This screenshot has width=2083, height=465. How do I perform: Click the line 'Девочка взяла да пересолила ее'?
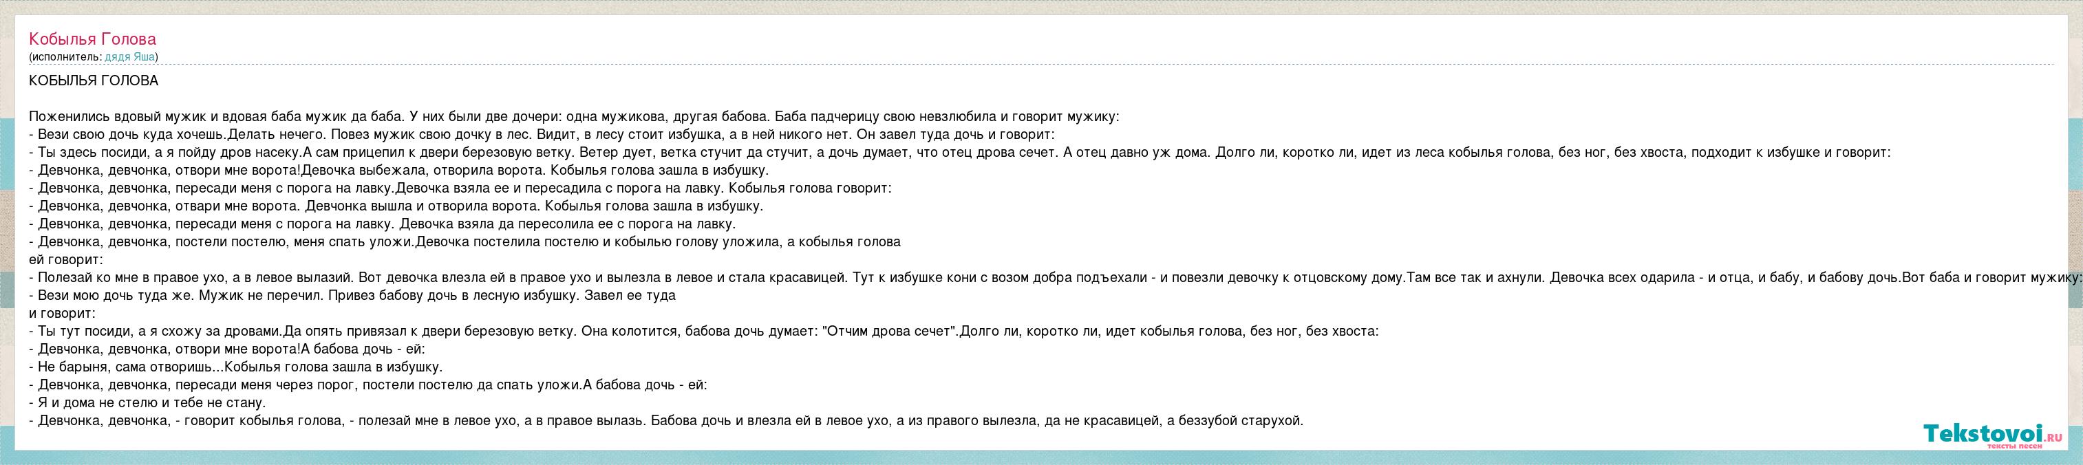383,223
